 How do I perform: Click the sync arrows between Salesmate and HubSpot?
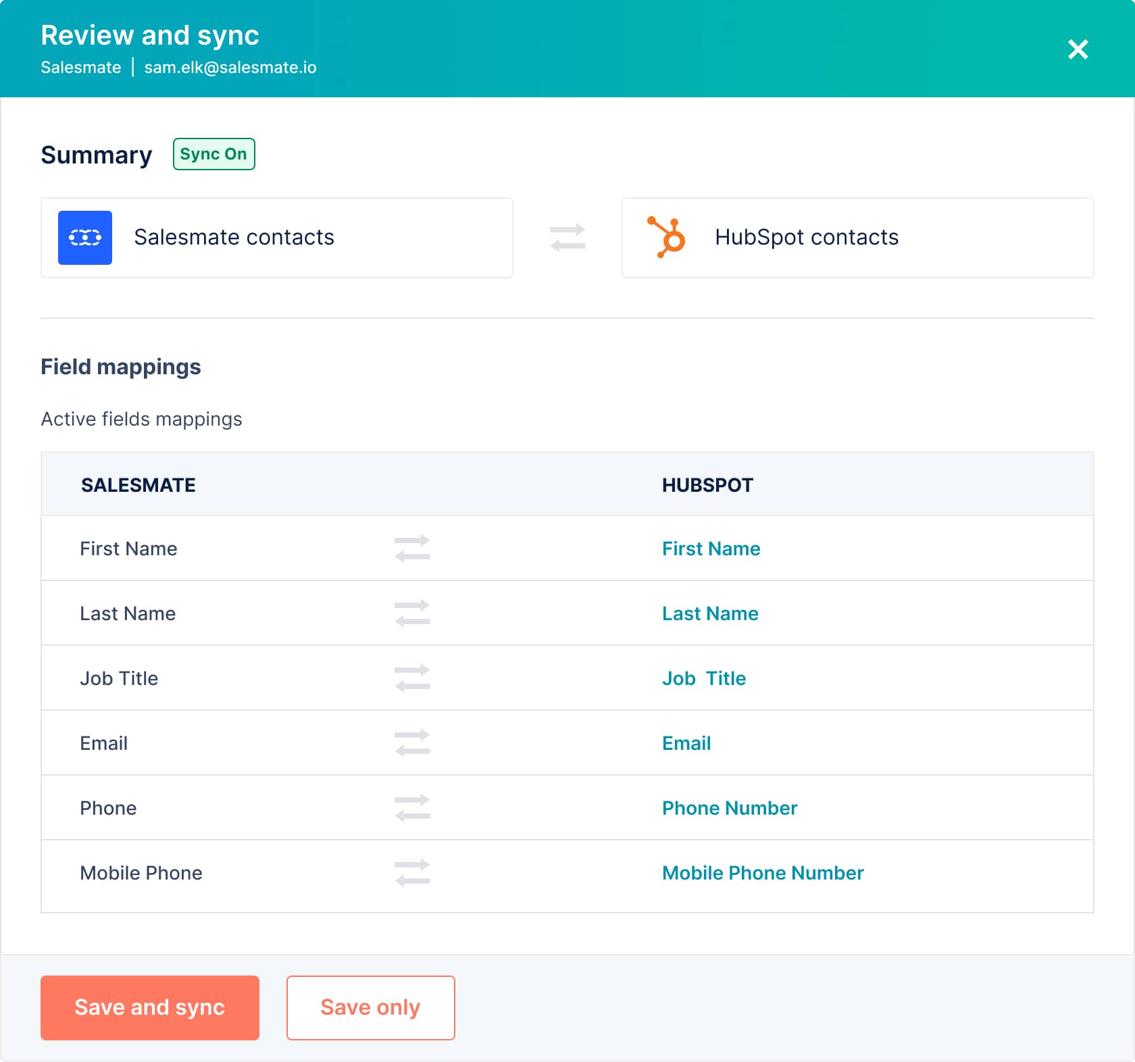click(567, 238)
